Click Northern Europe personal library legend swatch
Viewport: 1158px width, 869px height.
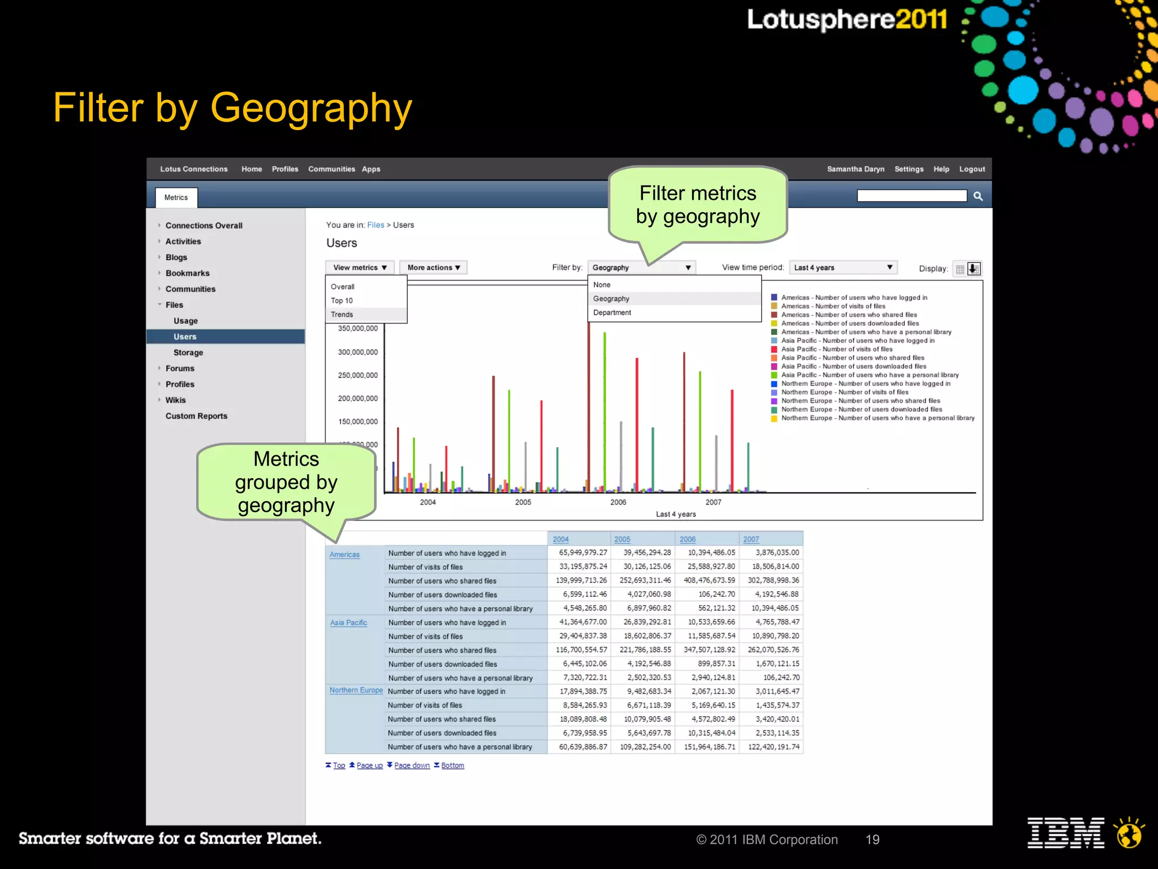click(774, 418)
